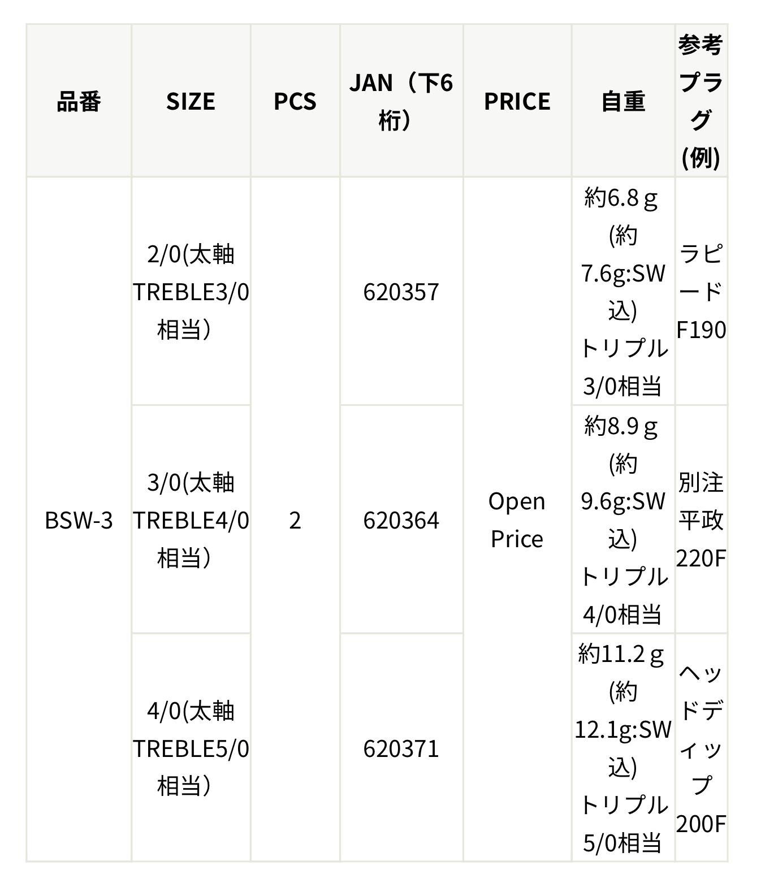Select the PRICE column header

517,101
